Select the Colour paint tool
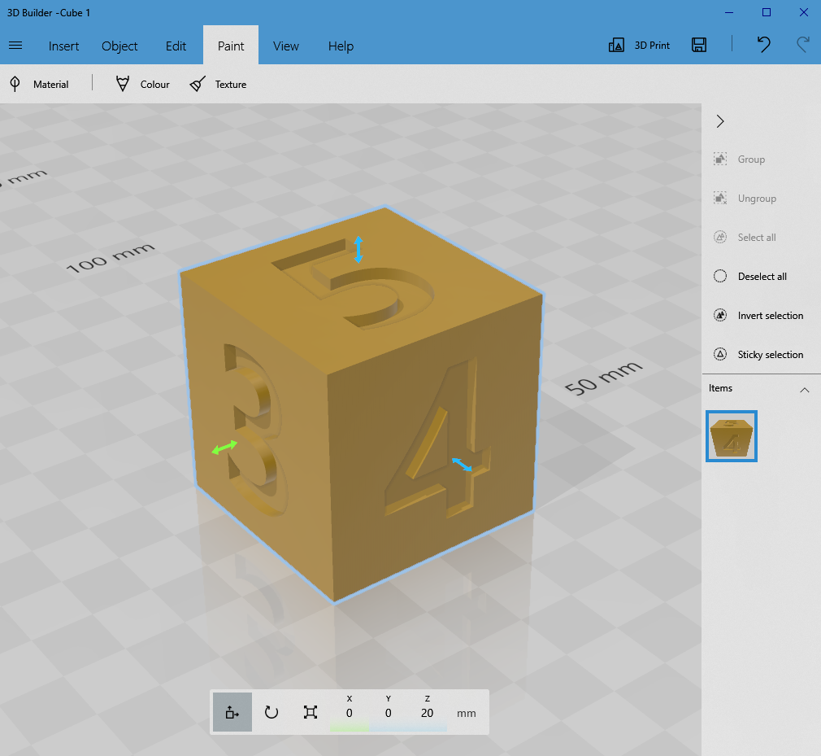This screenshot has width=821, height=756. coord(141,83)
